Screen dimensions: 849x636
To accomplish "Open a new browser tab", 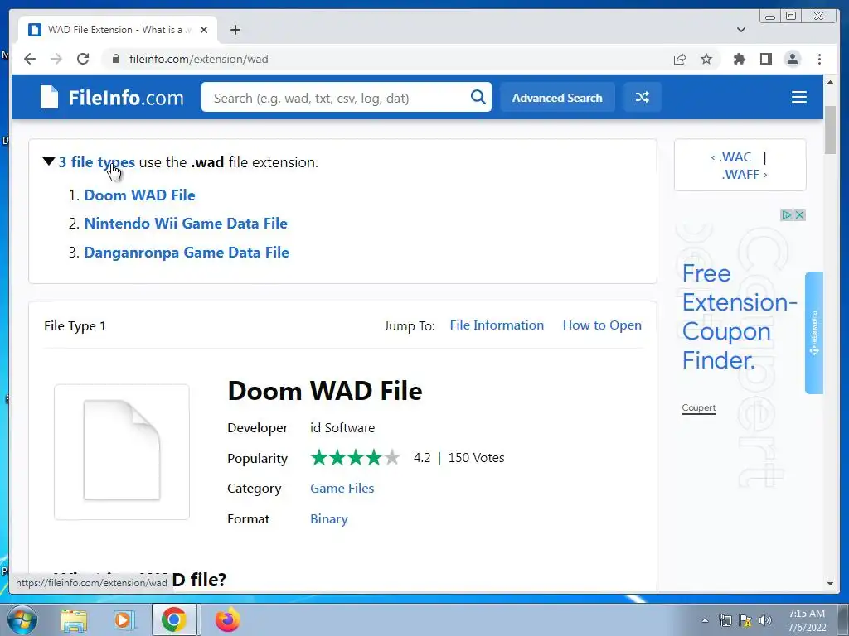I will coord(235,30).
